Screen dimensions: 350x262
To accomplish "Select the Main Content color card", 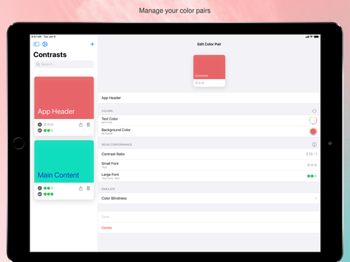I will (x=64, y=170).
